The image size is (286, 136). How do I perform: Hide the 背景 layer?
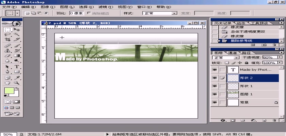pos(215,102)
